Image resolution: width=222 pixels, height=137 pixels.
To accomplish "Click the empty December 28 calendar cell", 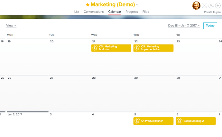I will click(x=112, y=93).
